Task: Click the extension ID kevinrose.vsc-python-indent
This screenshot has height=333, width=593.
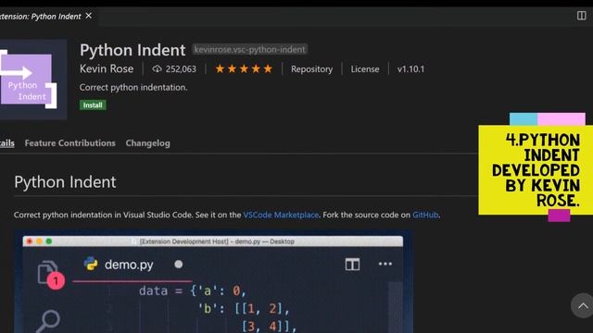Action: (249, 49)
